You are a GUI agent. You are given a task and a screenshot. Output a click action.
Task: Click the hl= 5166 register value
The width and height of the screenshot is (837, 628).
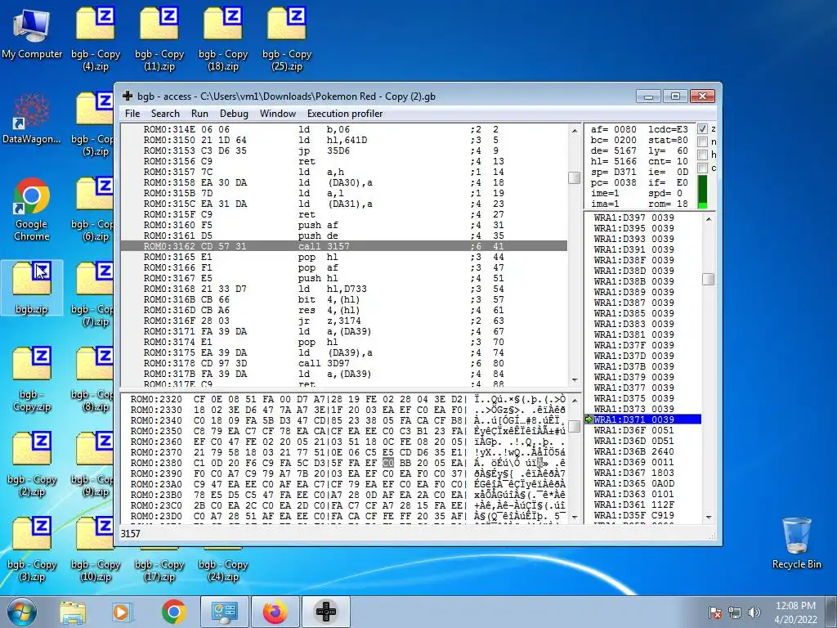coord(613,161)
